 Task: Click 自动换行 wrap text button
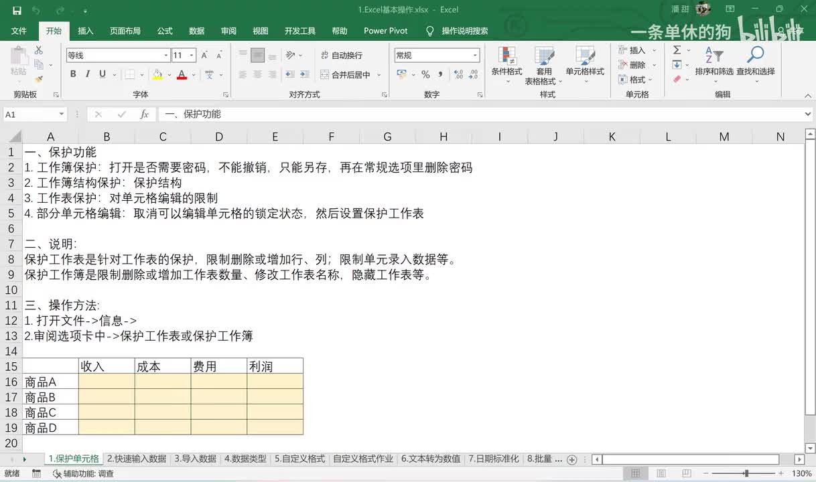[x=342, y=55]
